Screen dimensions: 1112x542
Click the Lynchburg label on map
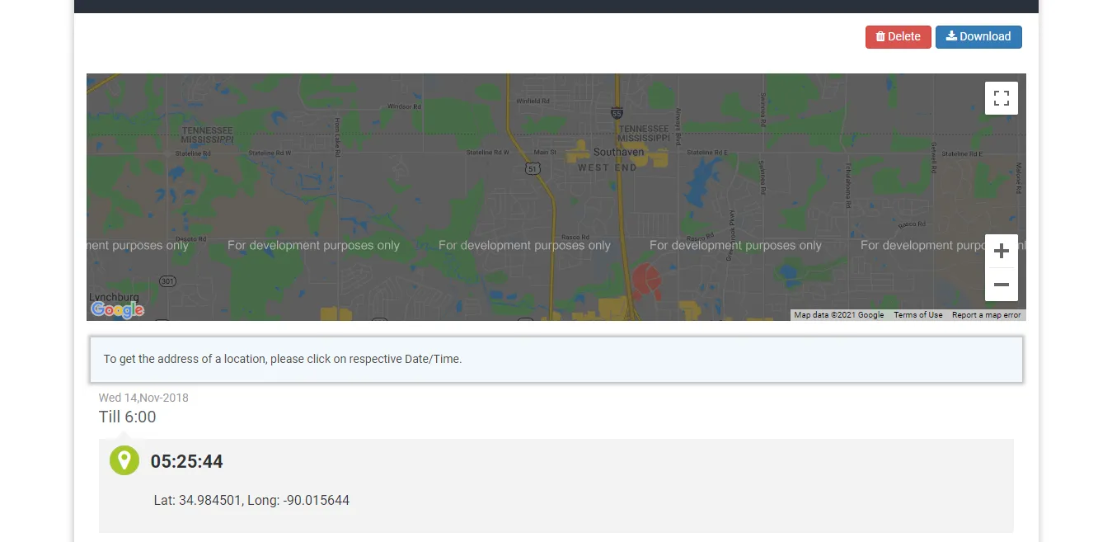pos(114,297)
